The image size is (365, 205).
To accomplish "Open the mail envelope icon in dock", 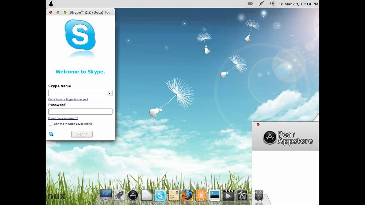I will (174, 195).
